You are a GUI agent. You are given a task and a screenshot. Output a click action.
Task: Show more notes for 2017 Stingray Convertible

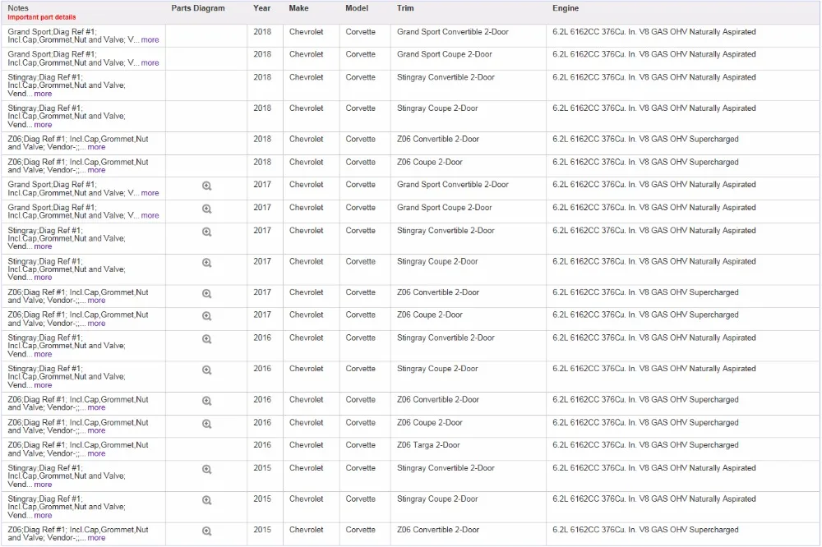click(43, 246)
